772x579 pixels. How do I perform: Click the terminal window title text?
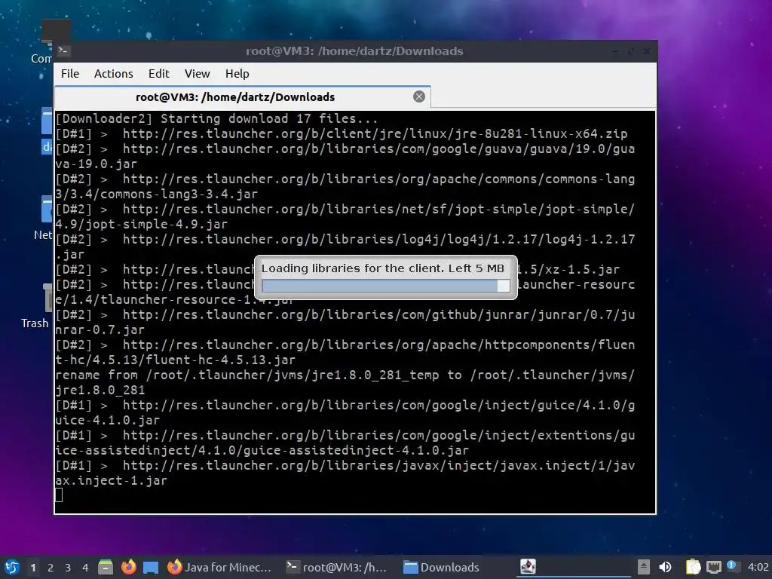click(354, 51)
